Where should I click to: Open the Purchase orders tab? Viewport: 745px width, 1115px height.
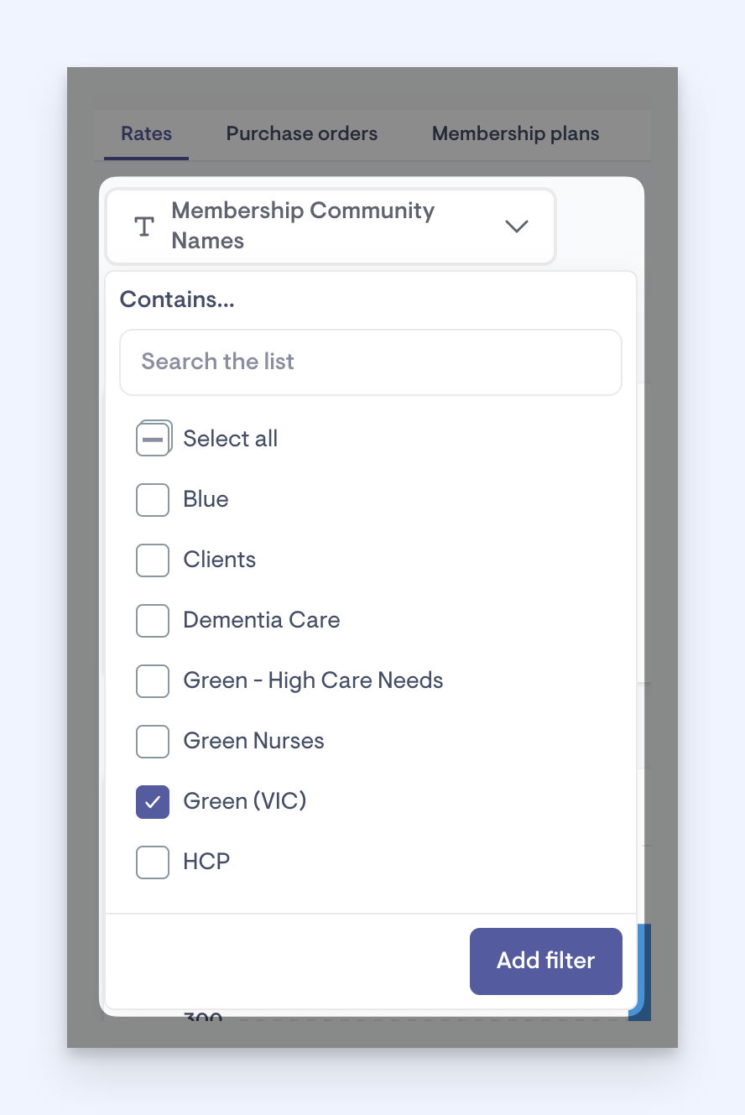302,133
